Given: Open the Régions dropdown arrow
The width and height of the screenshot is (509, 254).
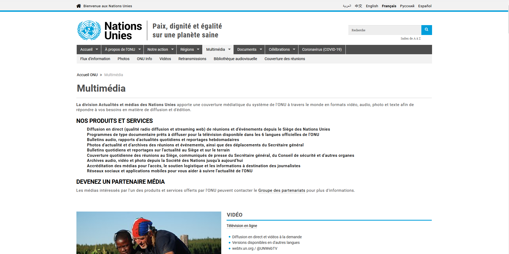Looking at the screenshot, I should point(198,49).
